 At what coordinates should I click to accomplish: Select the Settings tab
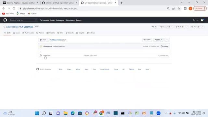(x=91, y=33)
